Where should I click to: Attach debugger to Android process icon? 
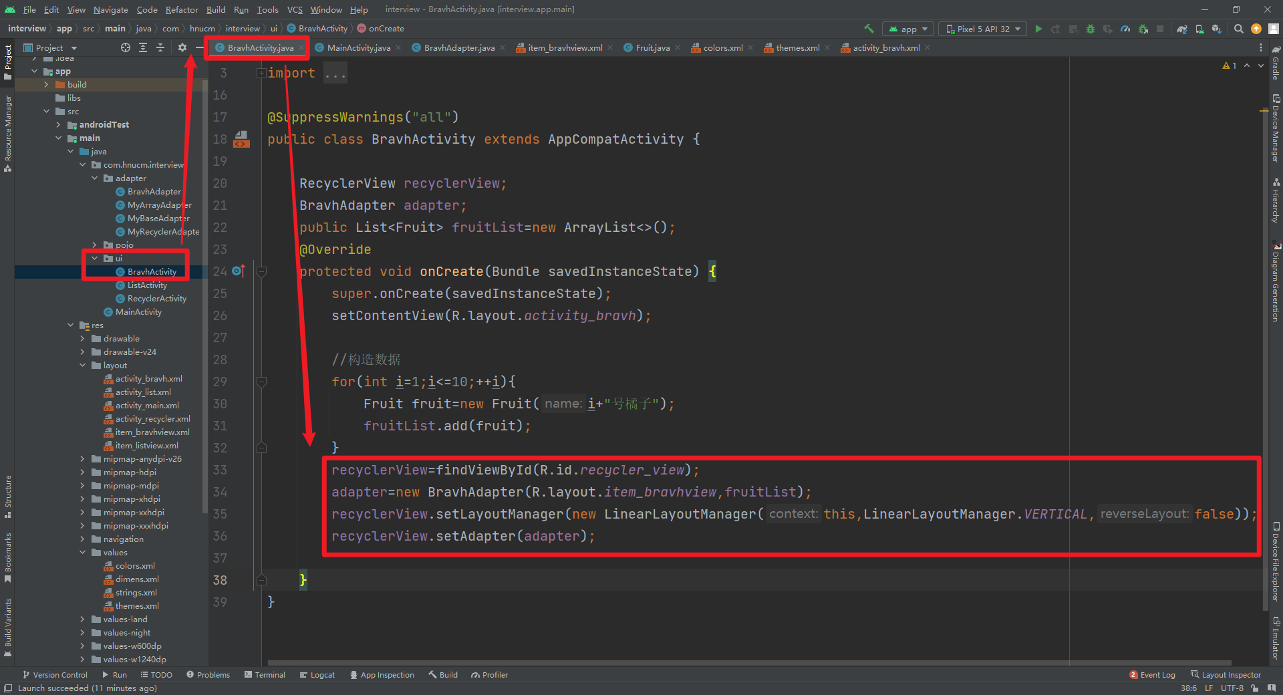(1143, 29)
